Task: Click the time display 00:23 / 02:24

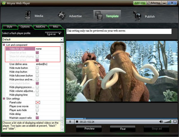Action: pyautogui.click(x=87, y=122)
